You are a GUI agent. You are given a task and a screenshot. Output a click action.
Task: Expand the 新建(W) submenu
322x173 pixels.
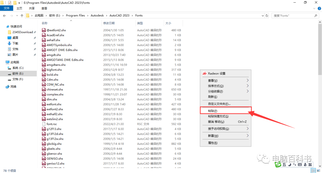click(247, 136)
